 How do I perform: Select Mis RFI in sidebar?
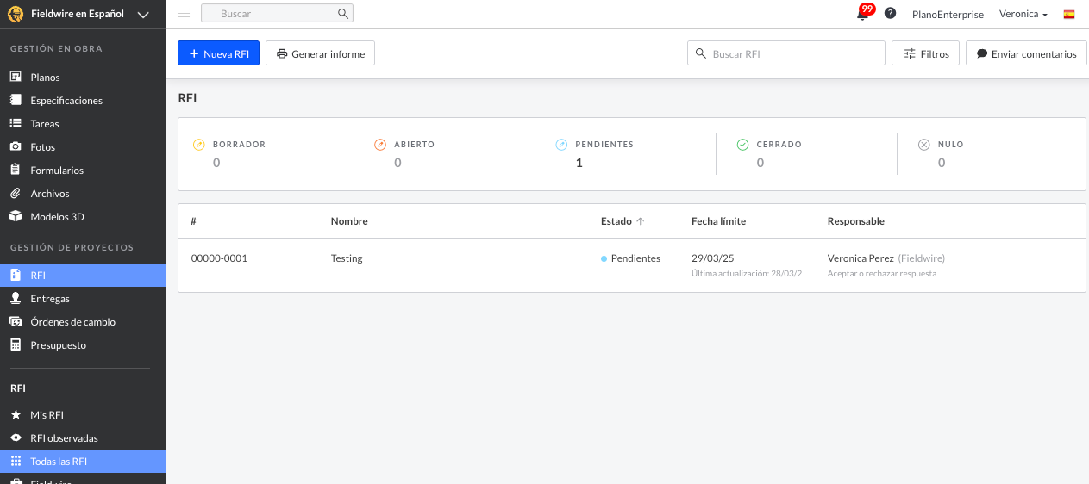click(47, 415)
